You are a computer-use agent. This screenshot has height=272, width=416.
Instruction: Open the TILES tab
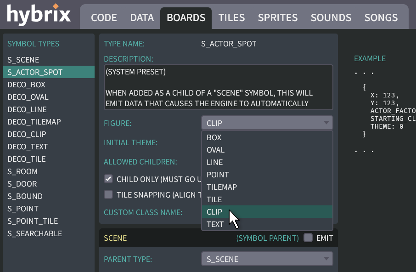(x=231, y=18)
